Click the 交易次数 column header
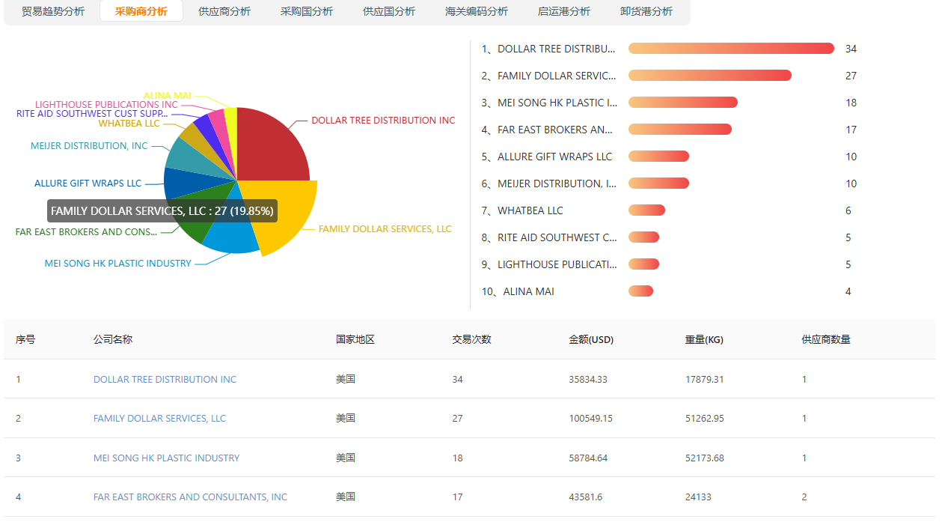 472,339
